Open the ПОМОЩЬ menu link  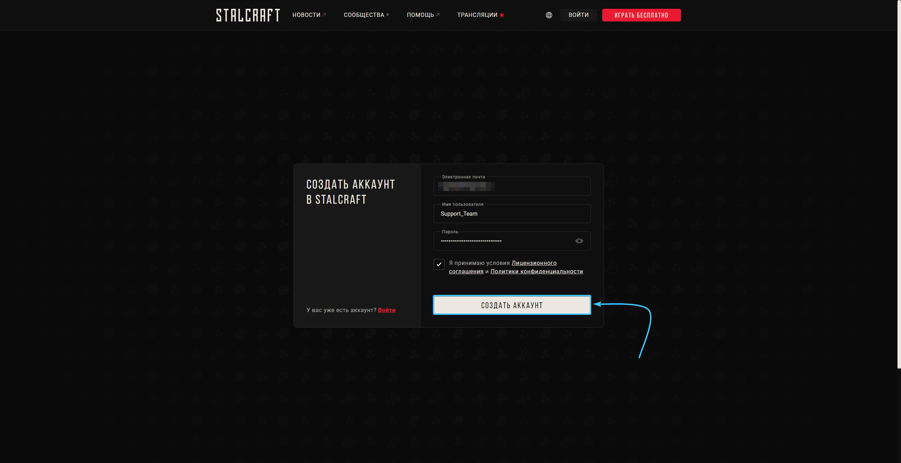(423, 15)
